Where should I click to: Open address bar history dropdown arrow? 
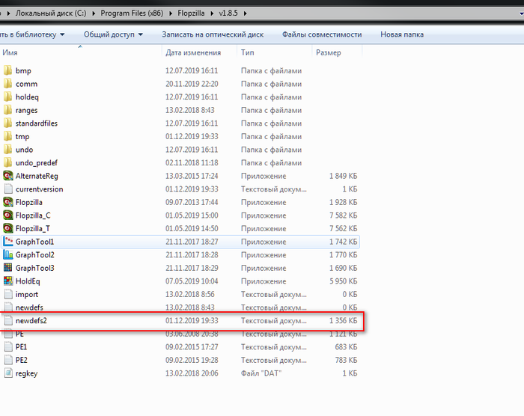[x=521, y=13]
